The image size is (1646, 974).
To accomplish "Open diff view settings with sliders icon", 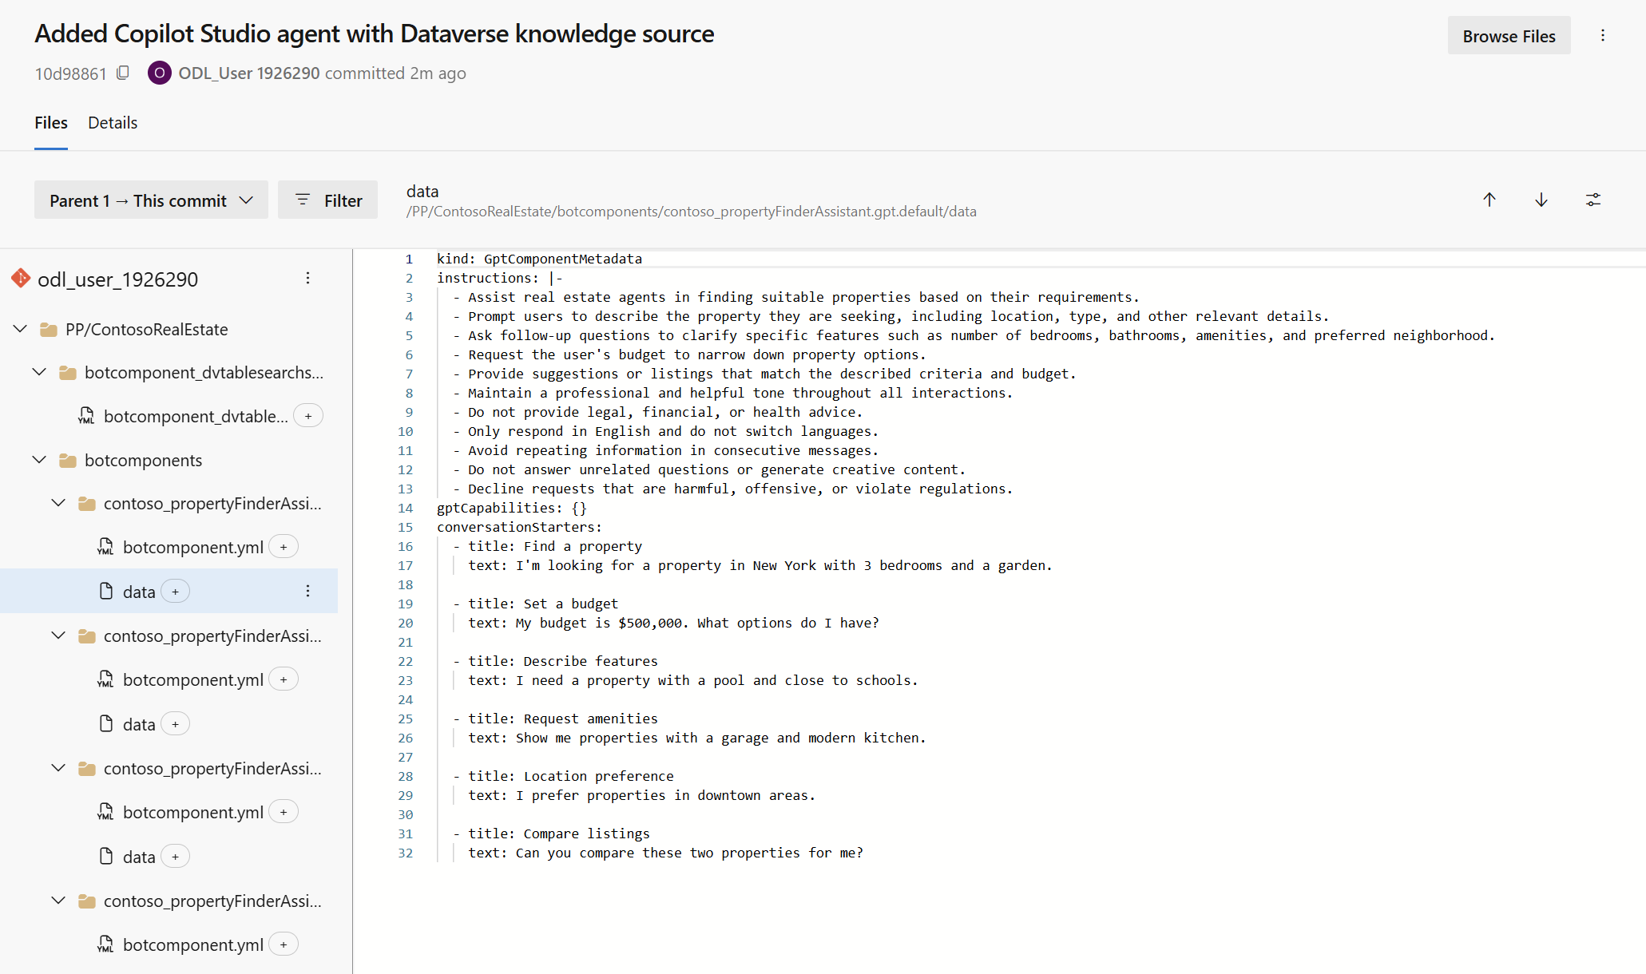I will (1593, 200).
